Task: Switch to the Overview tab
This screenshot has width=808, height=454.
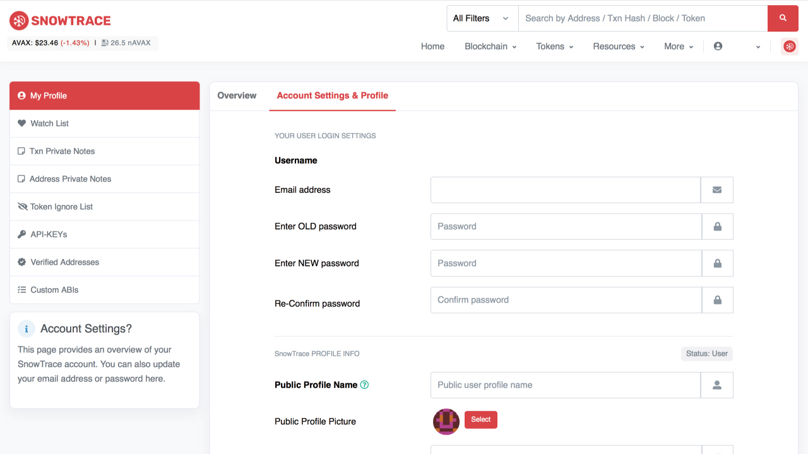Action: 237,96
